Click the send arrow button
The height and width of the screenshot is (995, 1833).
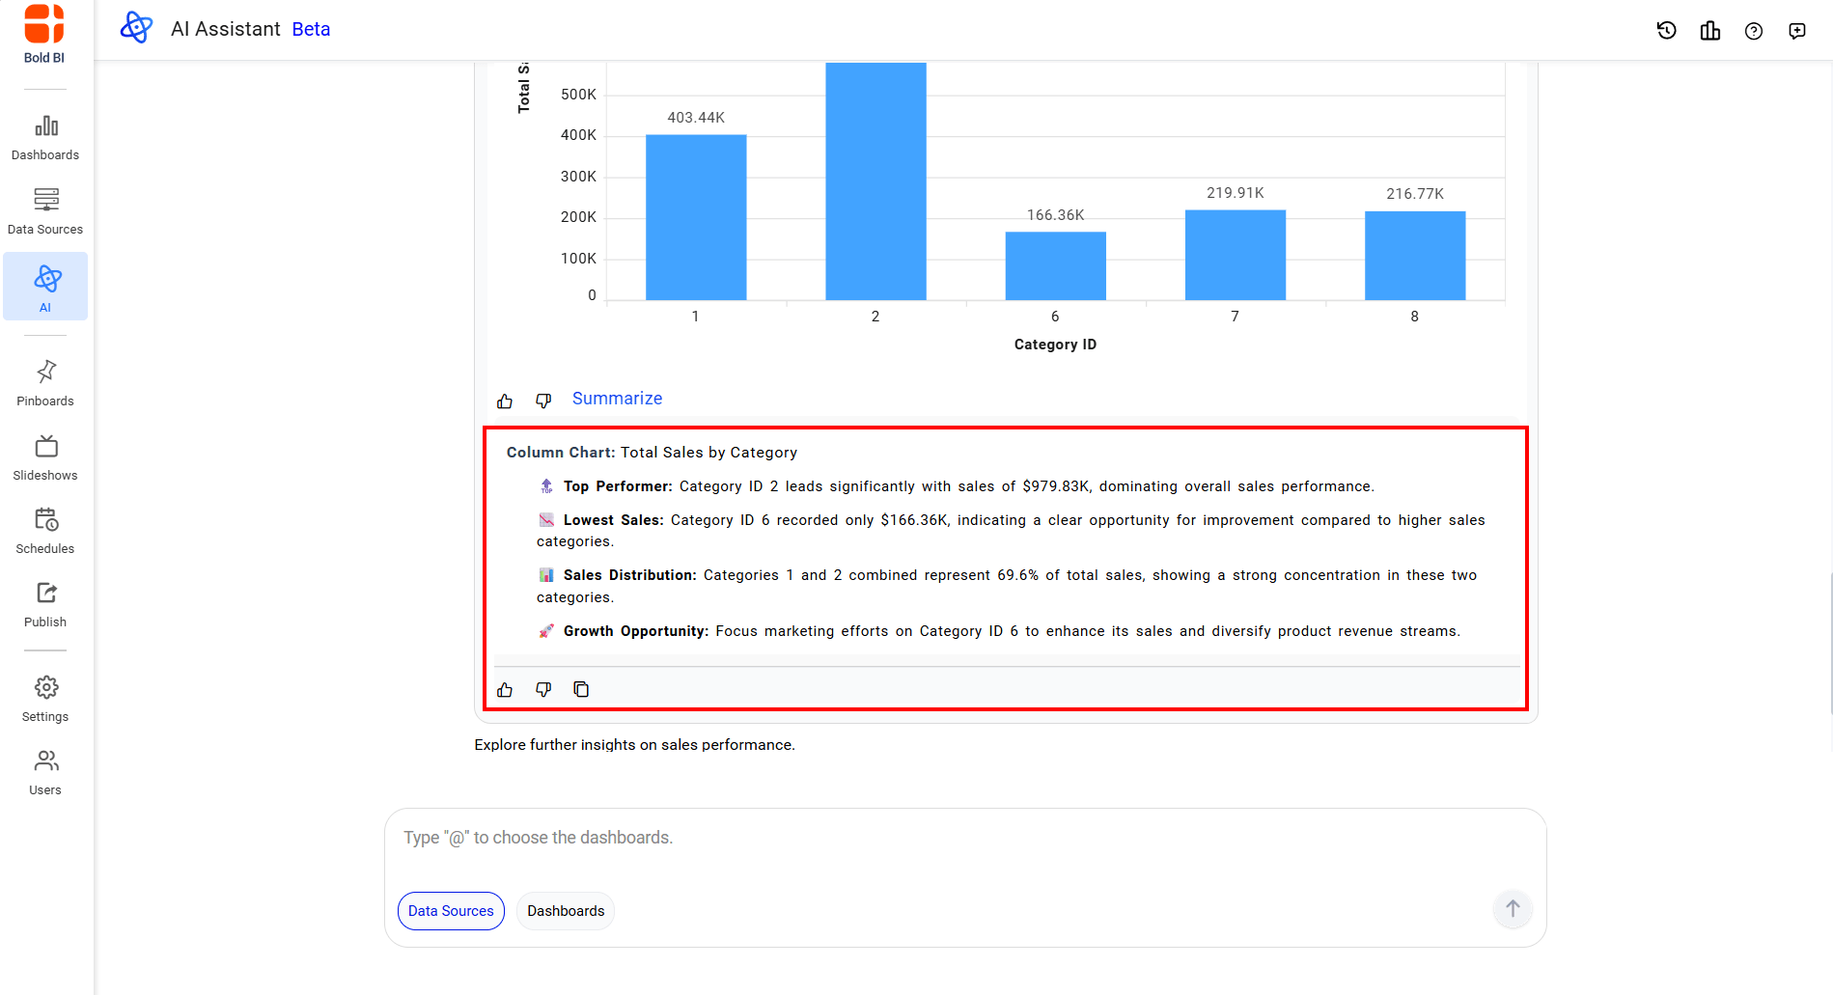(x=1512, y=909)
